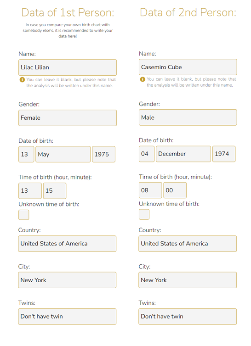Viewport: 251px width, 346px height.
Task: Select the 1975 birth year field
Action: (x=104, y=154)
